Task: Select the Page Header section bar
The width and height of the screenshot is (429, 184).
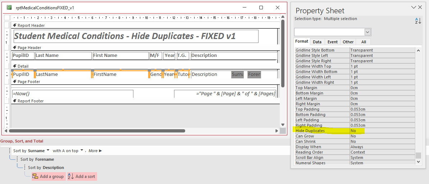Action: click(x=145, y=48)
